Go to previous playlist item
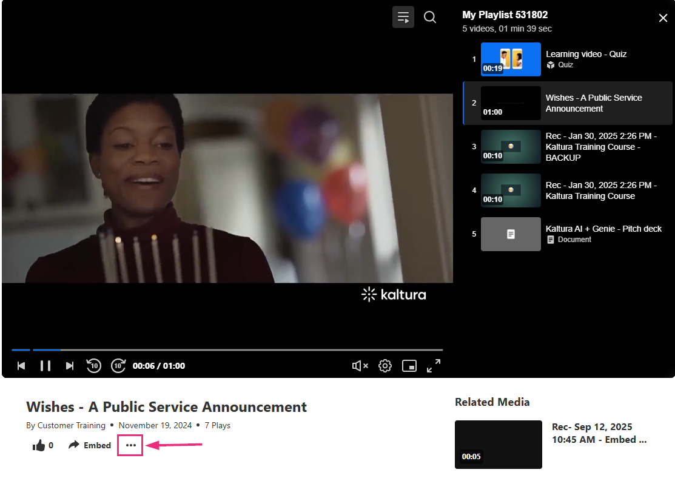 click(x=21, y=366)
